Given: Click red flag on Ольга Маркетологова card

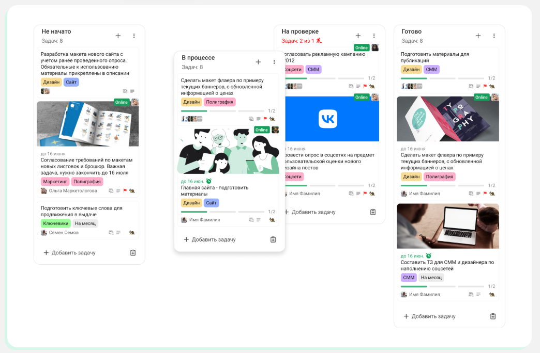Looking at the screenshot, I should point(125,191).
